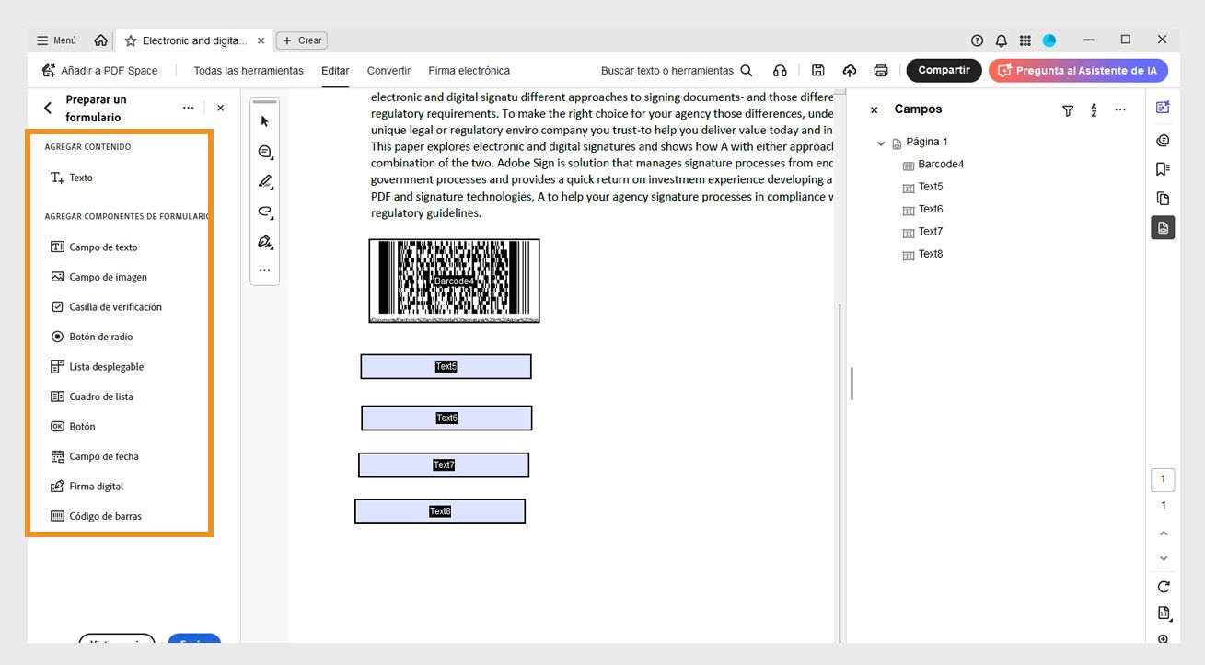Click the Compartir button

944,70
